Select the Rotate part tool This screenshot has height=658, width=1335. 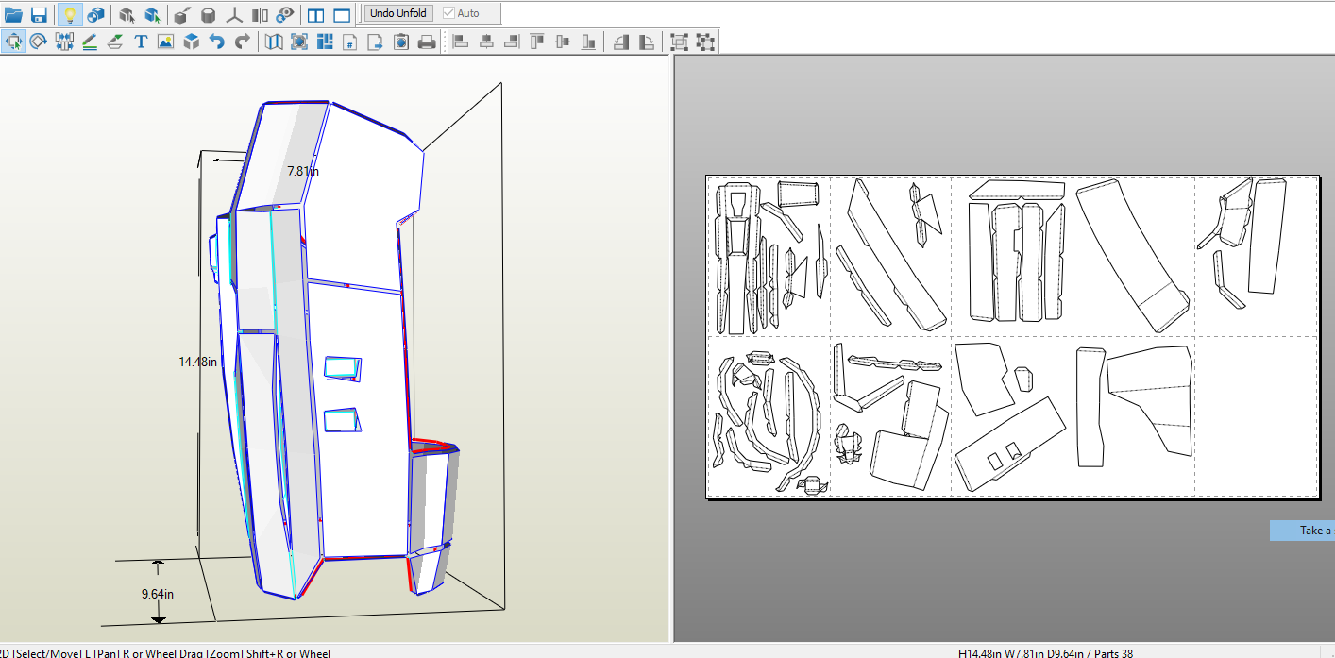(x=39, y=42)
